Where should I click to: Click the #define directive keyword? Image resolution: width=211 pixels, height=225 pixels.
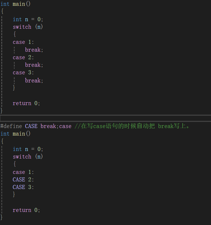(11, 126)
